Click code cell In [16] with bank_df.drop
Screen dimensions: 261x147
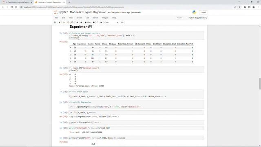point(136,36)
